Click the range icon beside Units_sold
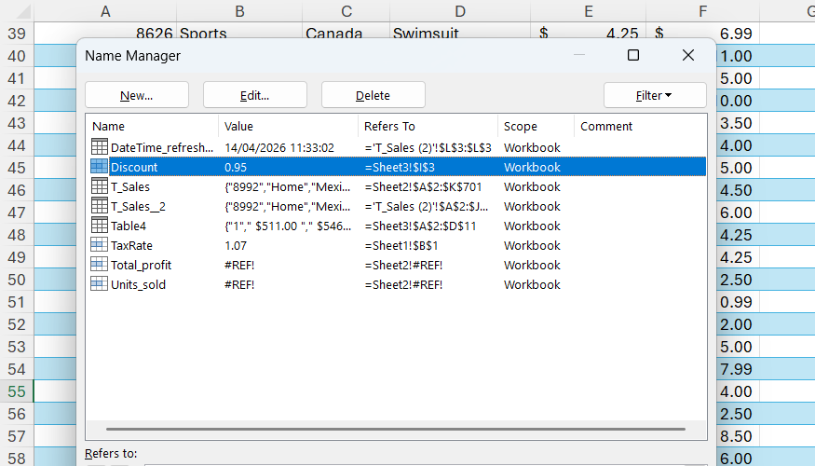 coord(99,284)
